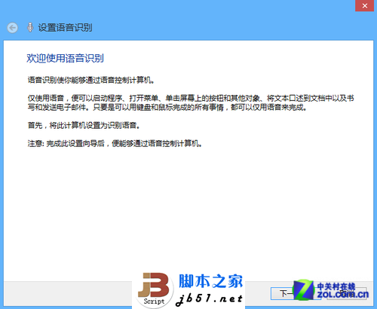Click the paragraph starting with 仅使用语音
Screen dimensions: 377x309
click(x=191, y=102)
